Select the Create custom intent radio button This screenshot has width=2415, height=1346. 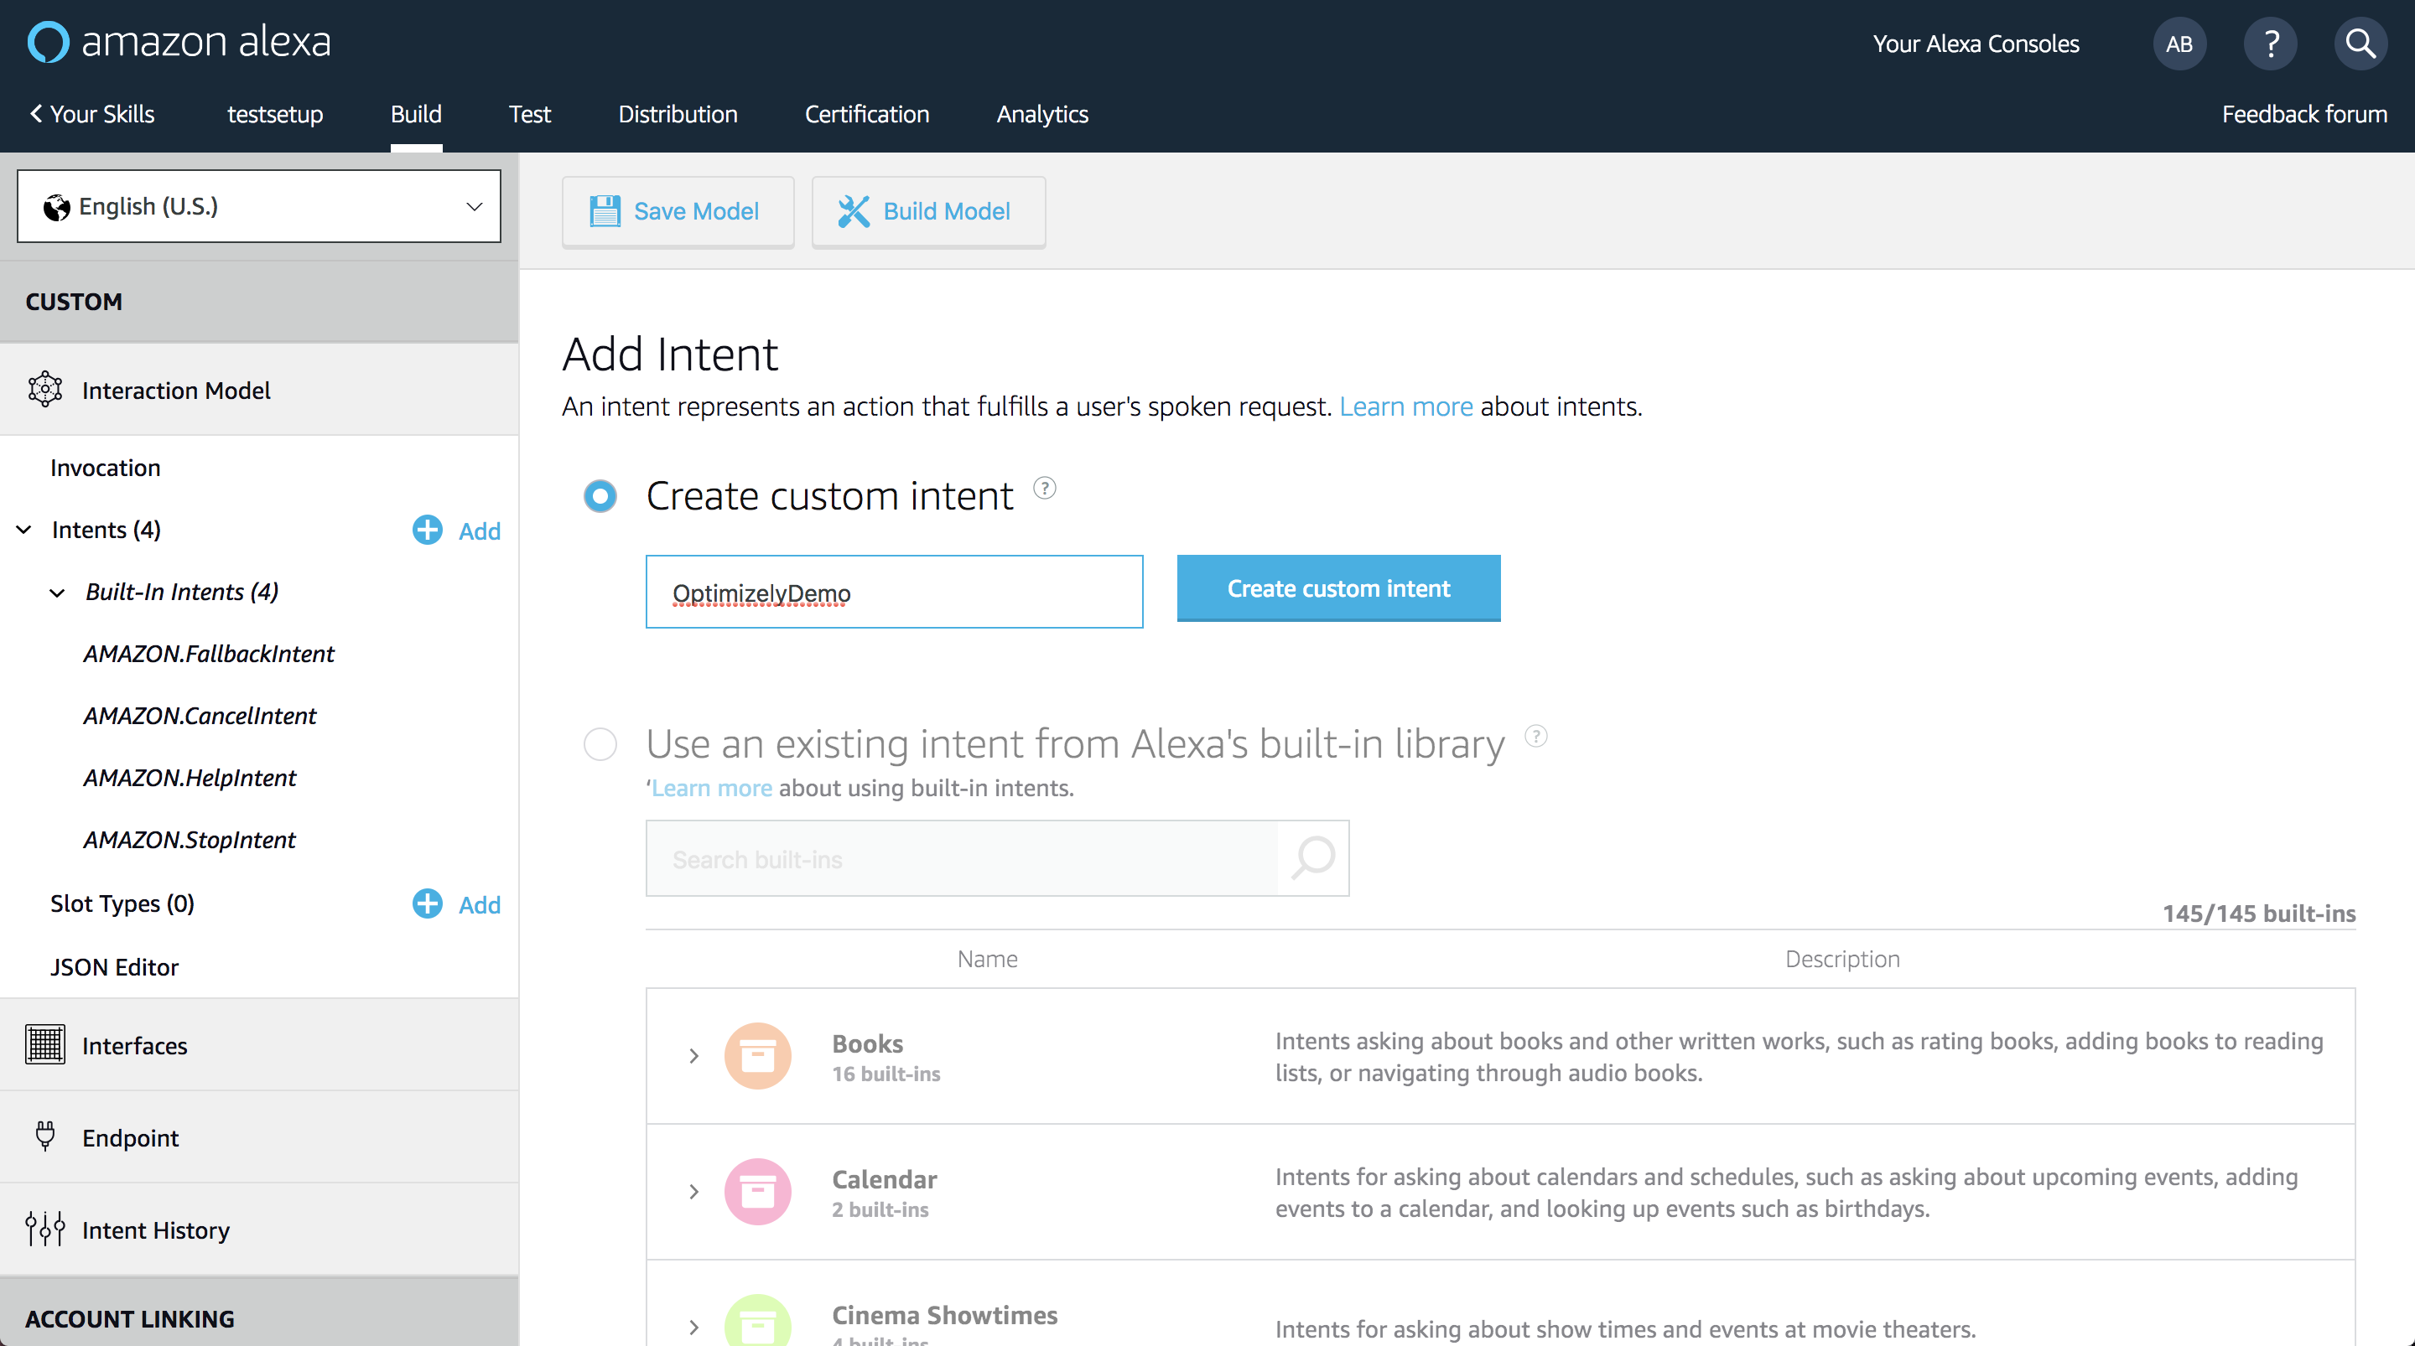pyautogui.click(x=600, y=496)
